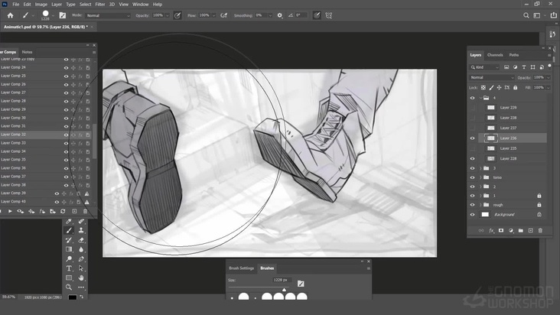Open the Filter menu
Screen dimensions: 560x315
(x=100, y=4)
